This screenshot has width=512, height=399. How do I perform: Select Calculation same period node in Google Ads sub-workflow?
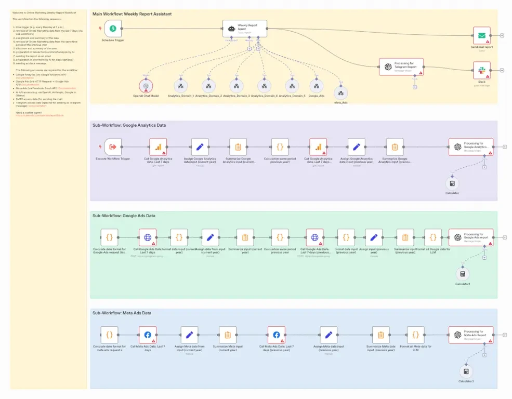(280, 237)
